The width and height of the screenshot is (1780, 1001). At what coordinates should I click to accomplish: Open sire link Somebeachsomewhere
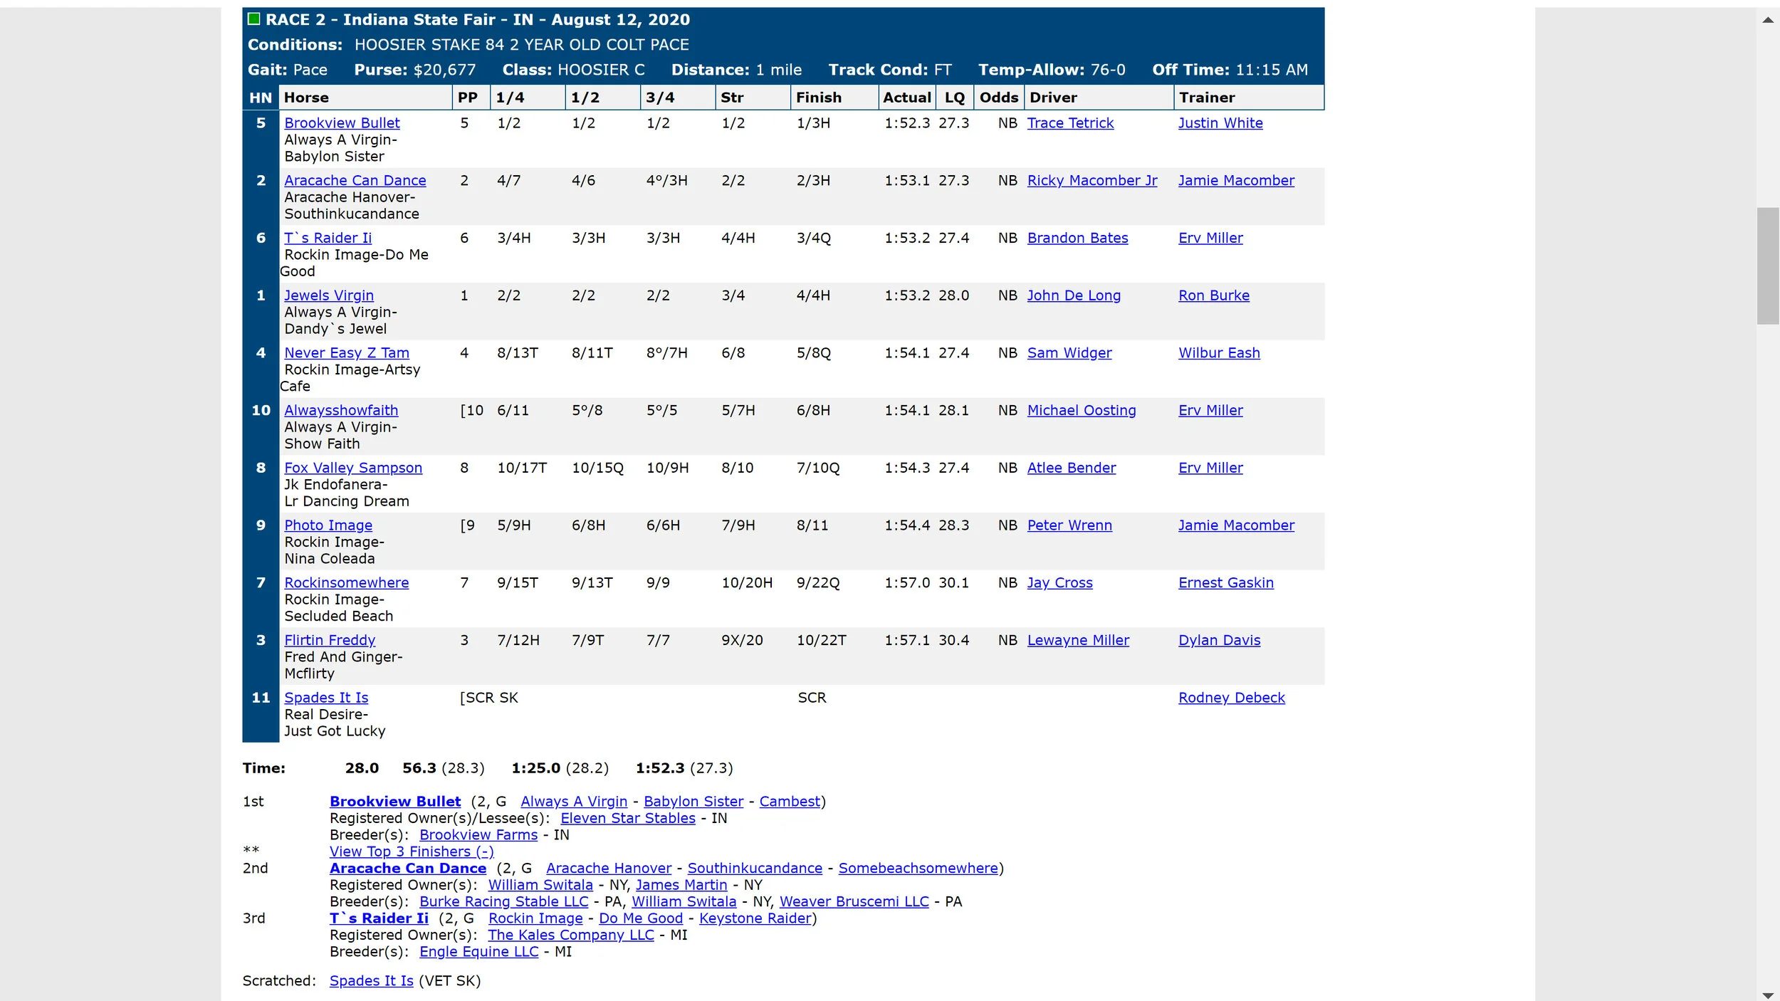(x=918, y=869)
